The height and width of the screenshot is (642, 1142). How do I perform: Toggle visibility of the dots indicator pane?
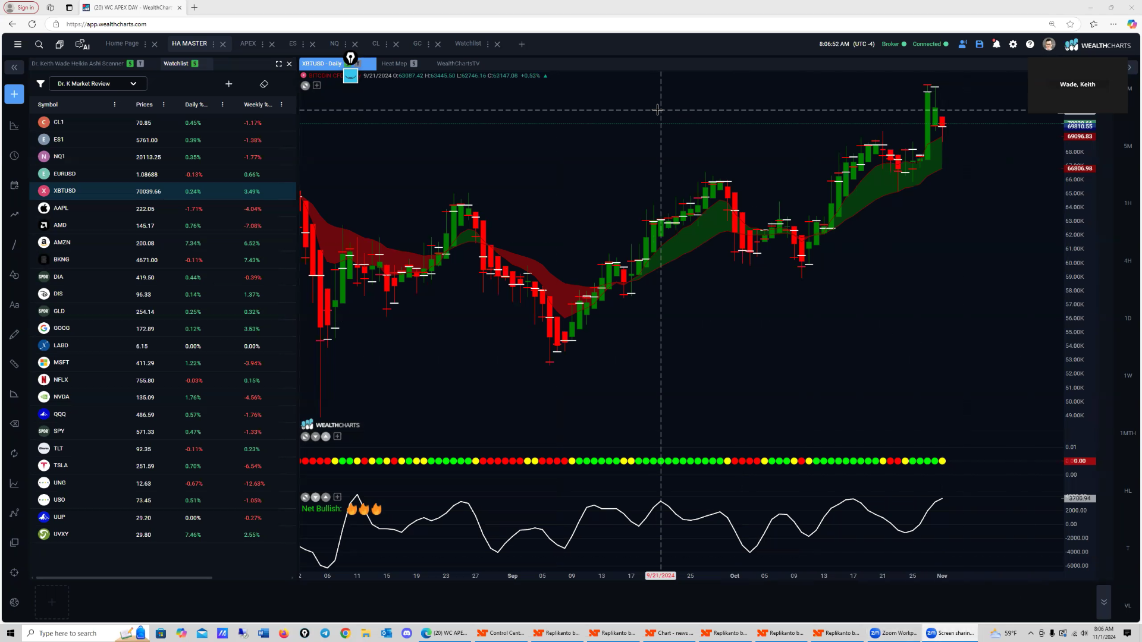(x=305, y=436)
